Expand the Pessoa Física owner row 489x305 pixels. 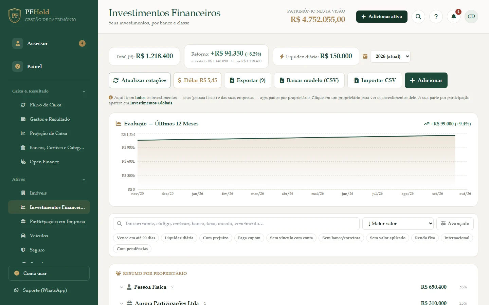tap(293, 287)
